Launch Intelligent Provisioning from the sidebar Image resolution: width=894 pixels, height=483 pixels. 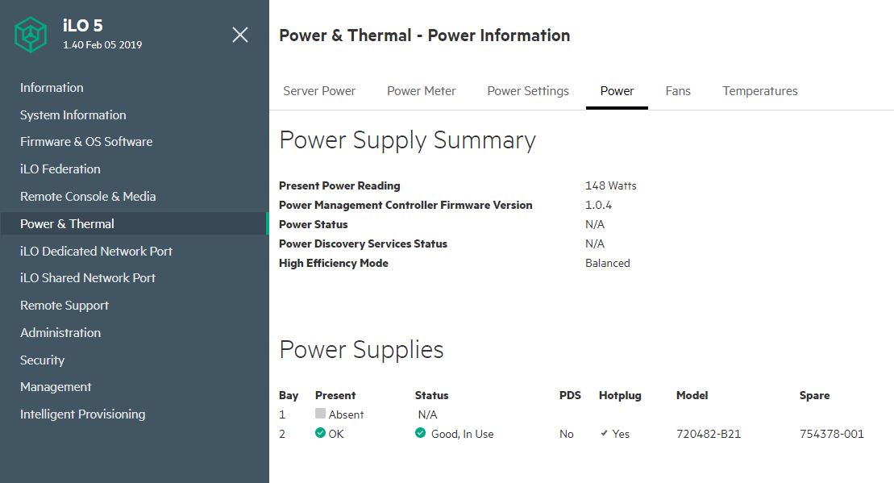(x=82, y=414)
